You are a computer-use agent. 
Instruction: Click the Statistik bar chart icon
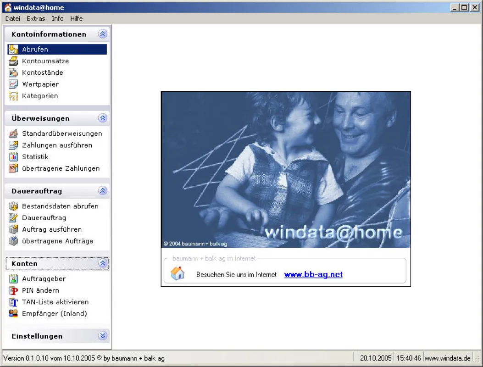click(x=13, y=157)
